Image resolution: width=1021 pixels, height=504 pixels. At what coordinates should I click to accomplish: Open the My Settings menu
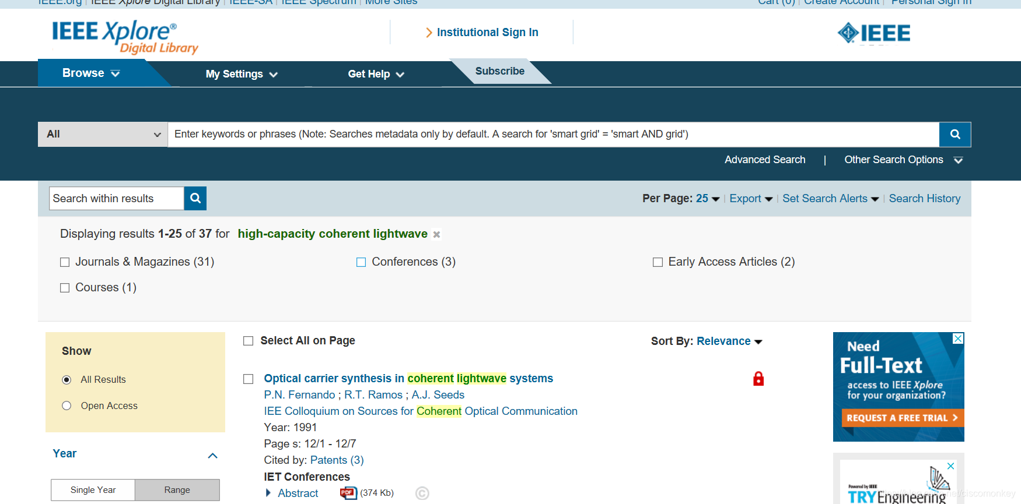[242, 74]
